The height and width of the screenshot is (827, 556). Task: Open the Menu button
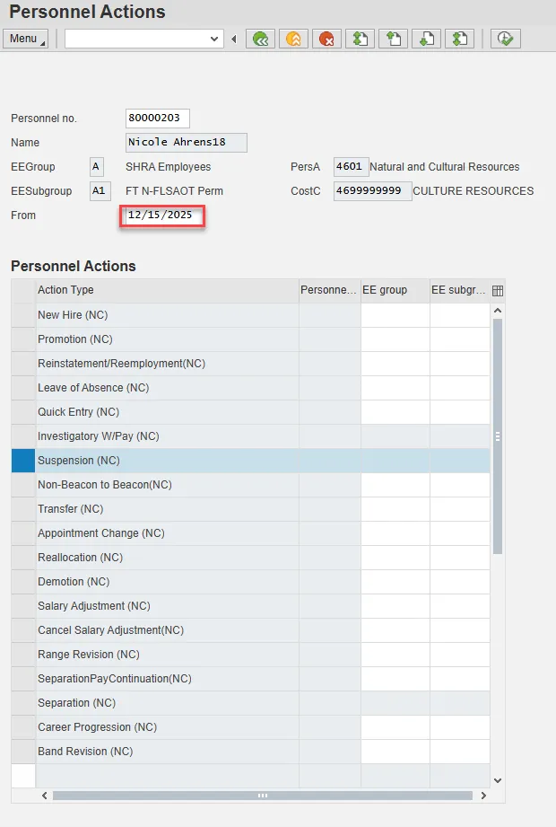click(x=26, y=39)
